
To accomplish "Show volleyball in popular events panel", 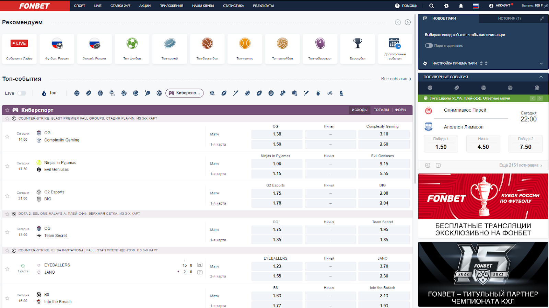I will 510,88.
